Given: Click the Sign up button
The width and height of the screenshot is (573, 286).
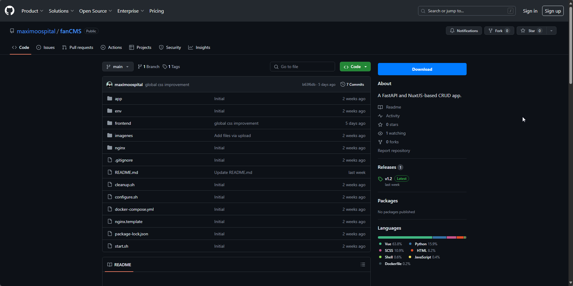Looking at the screenshot, I should click(553, 11).
